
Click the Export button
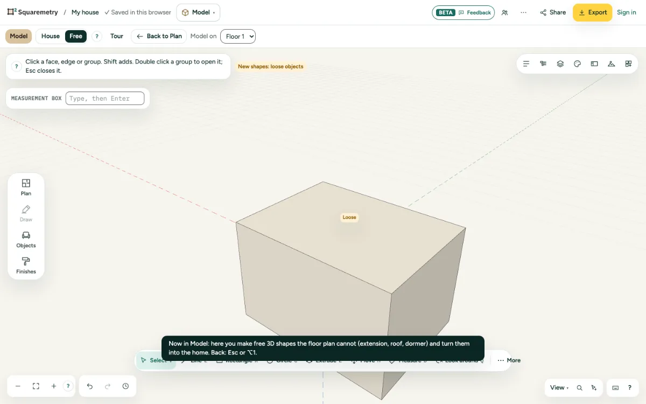[x=592, y=12]
